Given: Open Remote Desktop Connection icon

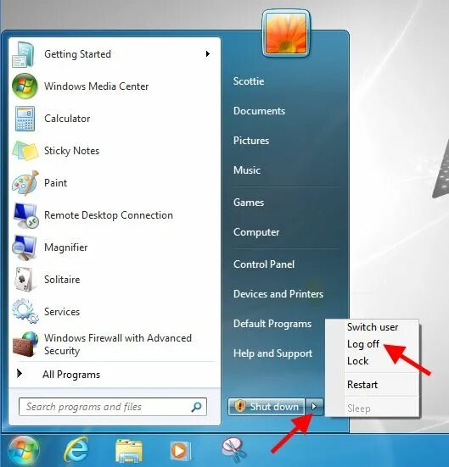Looking at the screenshot, I should (25, 215).
